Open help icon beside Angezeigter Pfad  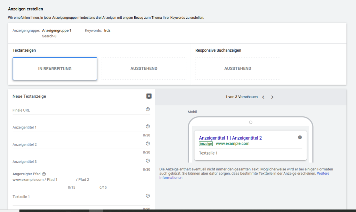click(44, 174)
